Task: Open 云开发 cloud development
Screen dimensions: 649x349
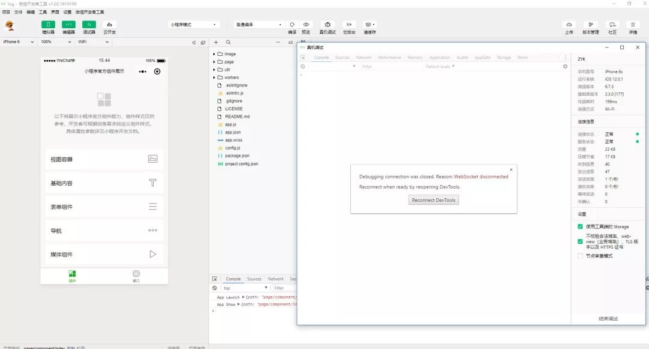Action: 109,27
